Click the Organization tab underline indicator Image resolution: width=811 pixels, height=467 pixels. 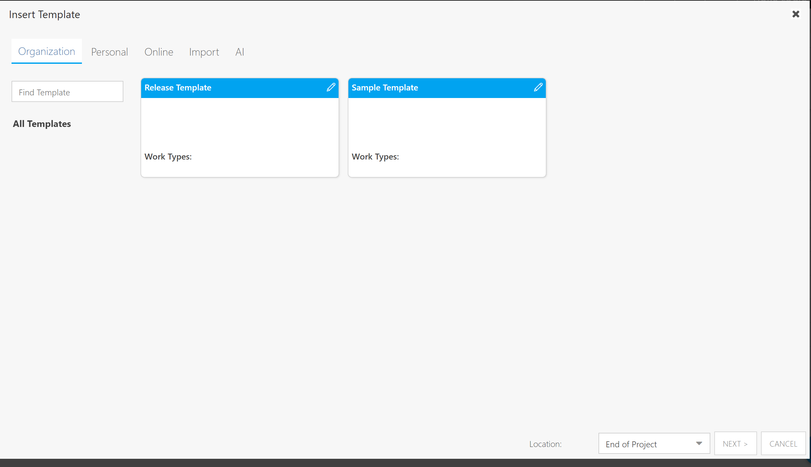pos(47,62)
